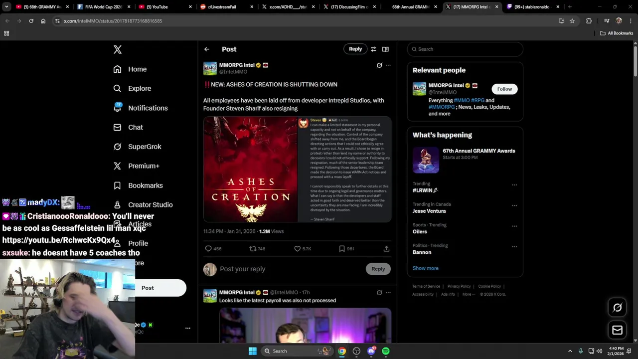Open Creator Studio in sidebar

(143, 204)
